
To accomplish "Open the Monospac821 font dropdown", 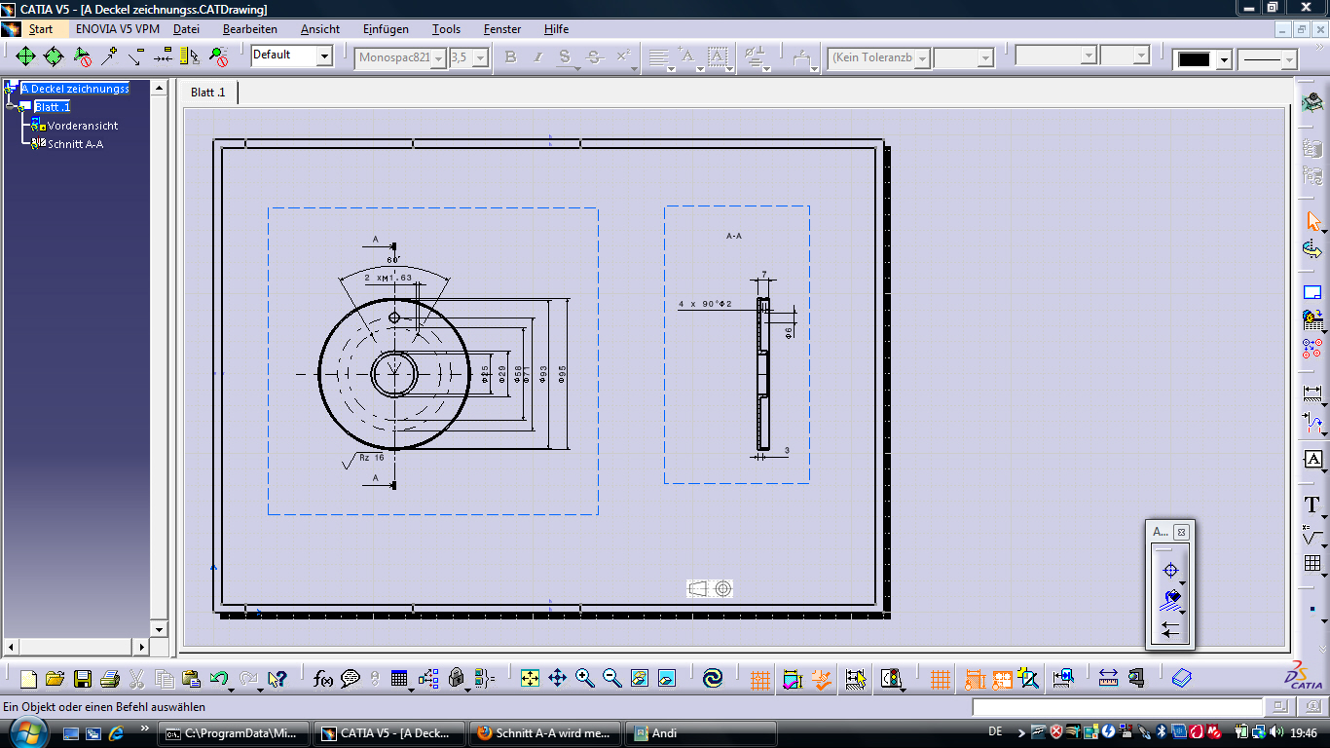I will coord(439,59).
